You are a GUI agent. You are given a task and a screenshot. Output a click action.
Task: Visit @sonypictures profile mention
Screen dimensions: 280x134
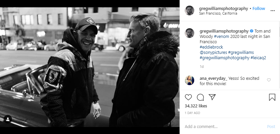click(x=213, y=53)
